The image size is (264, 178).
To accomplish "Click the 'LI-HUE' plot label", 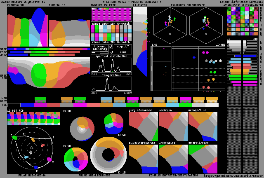I will tap(220, 45).
